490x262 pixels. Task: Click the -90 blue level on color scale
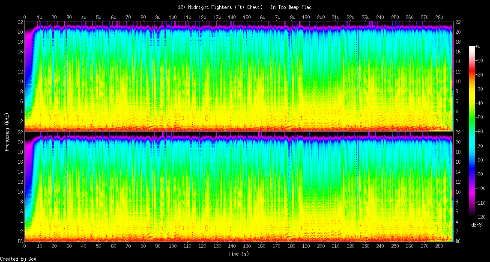pos(472,174)
